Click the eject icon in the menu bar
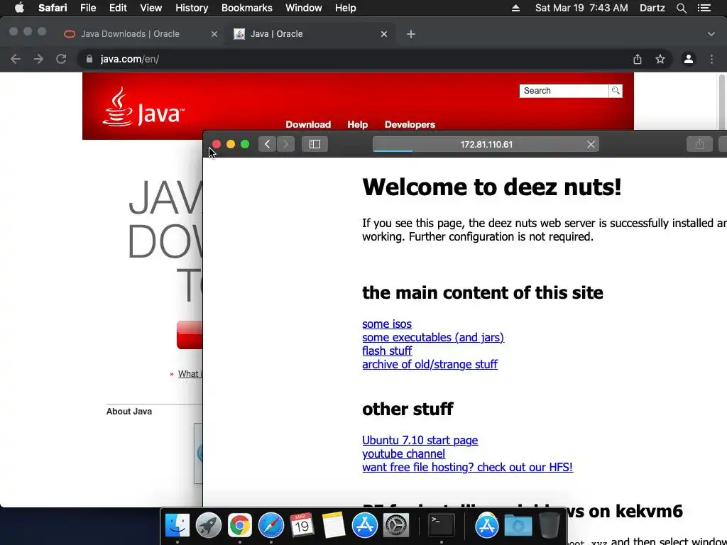 pyautogui.click(x=515, y=8)
